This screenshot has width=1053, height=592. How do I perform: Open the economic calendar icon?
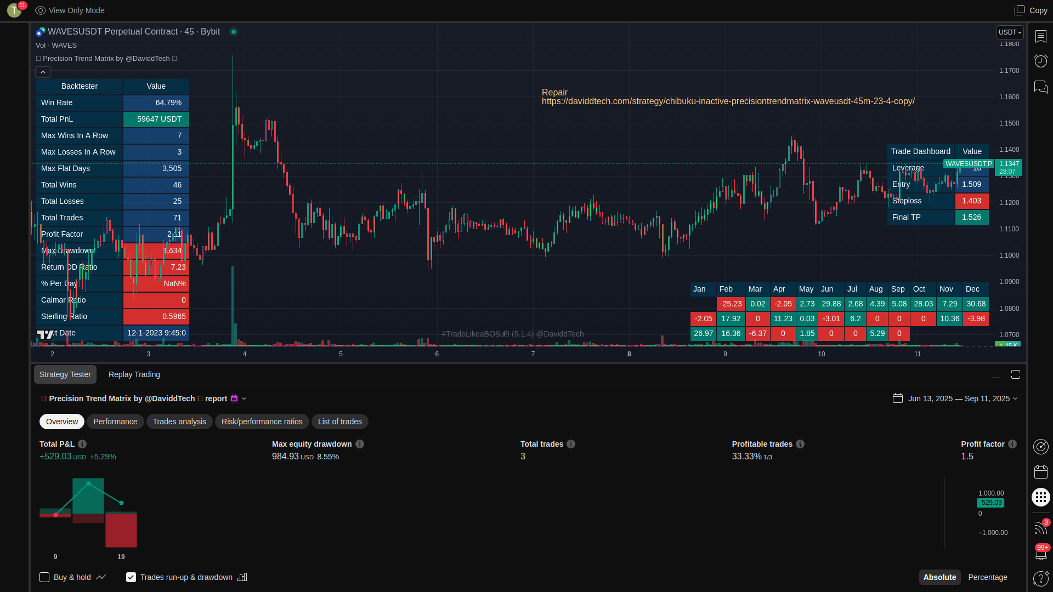[1041, 472]
